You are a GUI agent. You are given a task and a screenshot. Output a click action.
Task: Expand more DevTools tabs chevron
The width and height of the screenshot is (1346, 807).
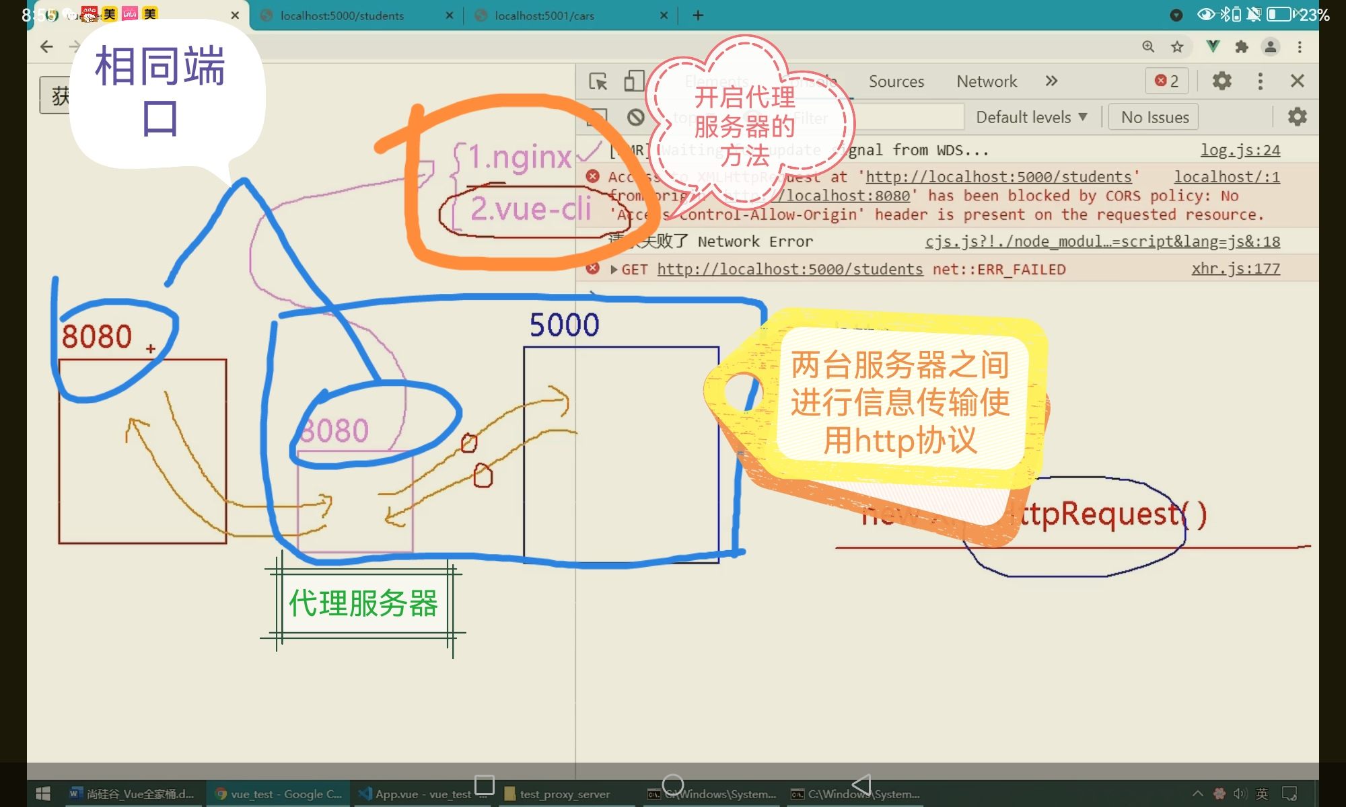pyautogui.click(x=1051, y=81)
